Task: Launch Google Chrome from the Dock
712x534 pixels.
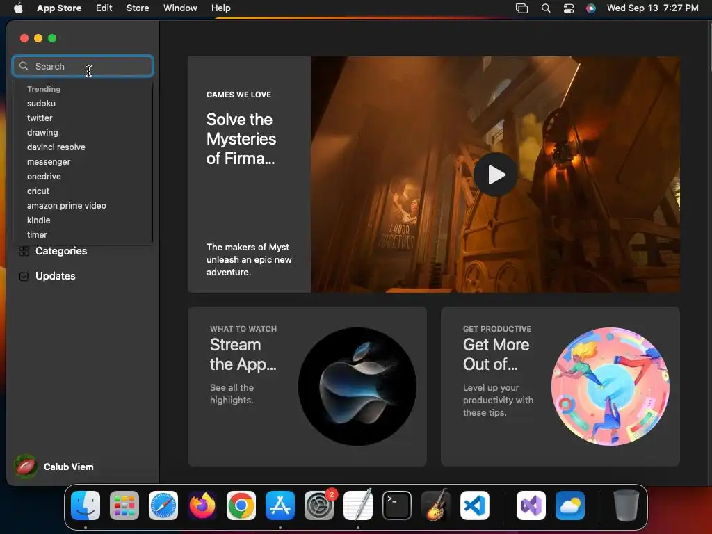Action: coord(241,505)
